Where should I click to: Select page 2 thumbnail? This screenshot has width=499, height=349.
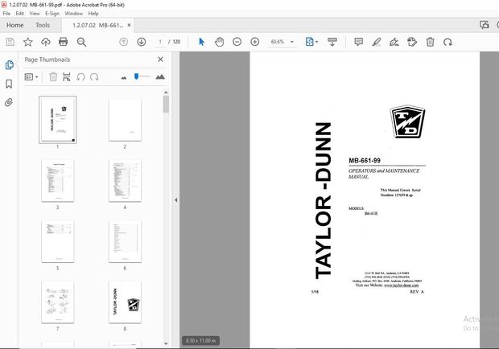[125, 120]
